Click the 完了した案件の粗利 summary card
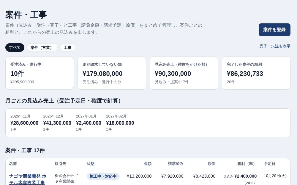 point(256,73)
